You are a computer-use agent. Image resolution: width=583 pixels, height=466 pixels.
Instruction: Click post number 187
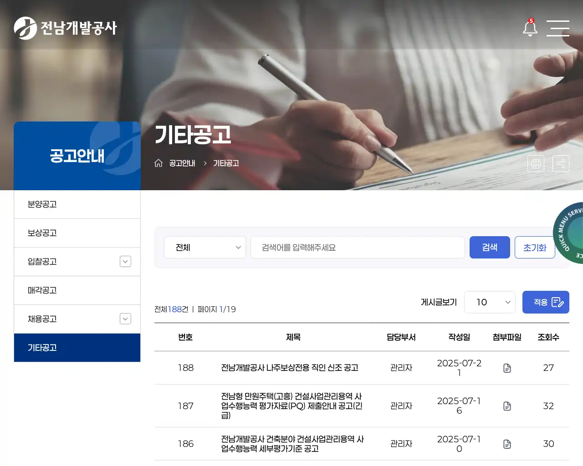[x=185, y=406]
